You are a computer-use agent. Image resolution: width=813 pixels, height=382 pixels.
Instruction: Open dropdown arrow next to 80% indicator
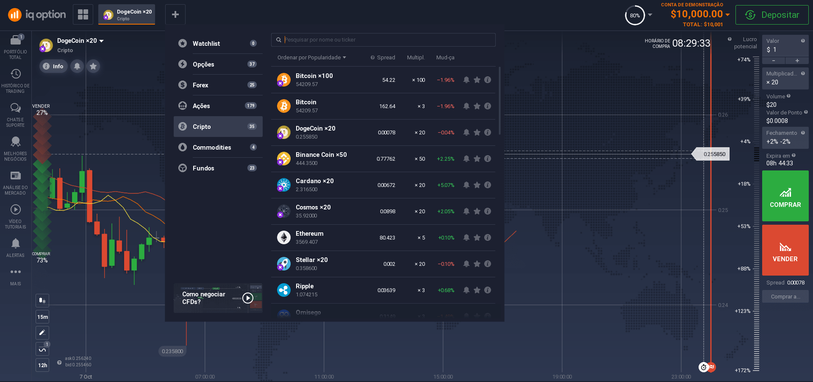click(x=650, y=15)
